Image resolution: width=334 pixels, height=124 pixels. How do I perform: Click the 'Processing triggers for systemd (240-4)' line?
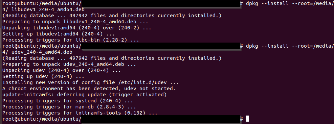68,101
